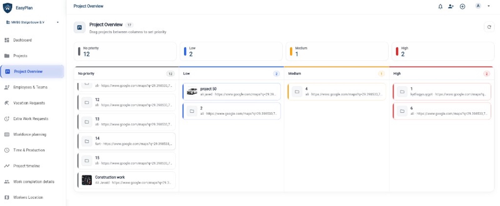Click the Dashboard grid icon
Viewport: 500px width, 206px height.
[7, 40]
